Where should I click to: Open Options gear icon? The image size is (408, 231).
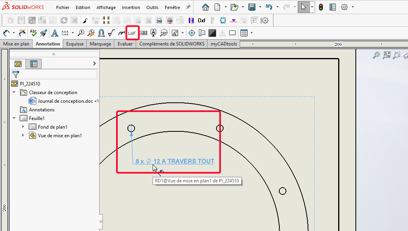344,7
